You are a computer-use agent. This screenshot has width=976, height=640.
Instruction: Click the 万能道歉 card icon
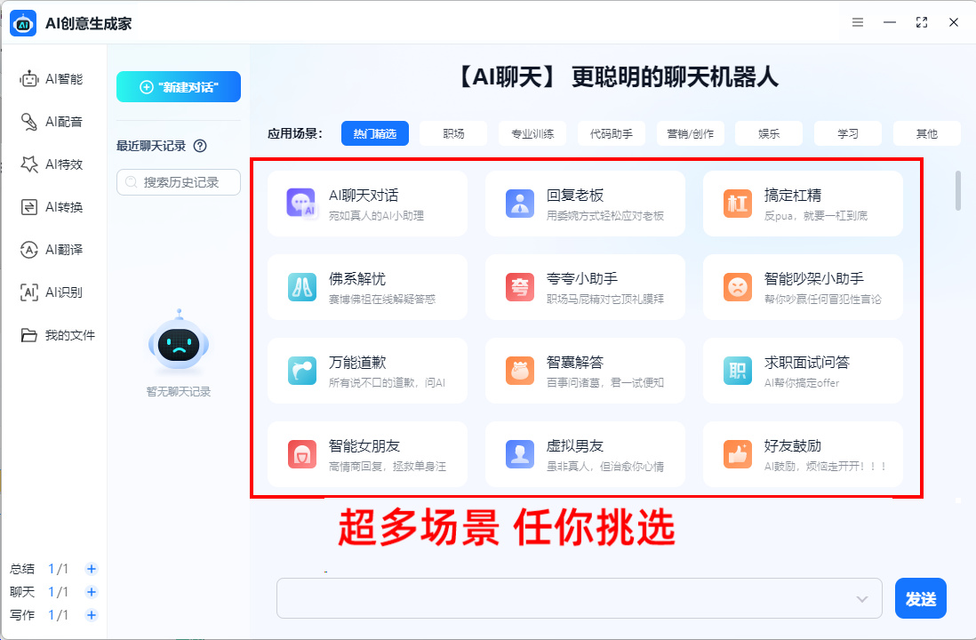click(302, 371)
